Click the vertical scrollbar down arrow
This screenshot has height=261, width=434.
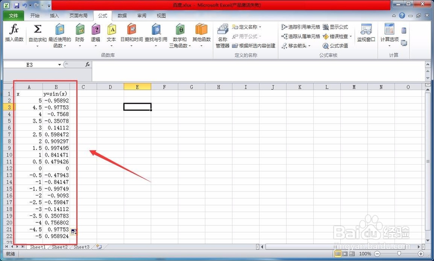(x=428, y=241)
